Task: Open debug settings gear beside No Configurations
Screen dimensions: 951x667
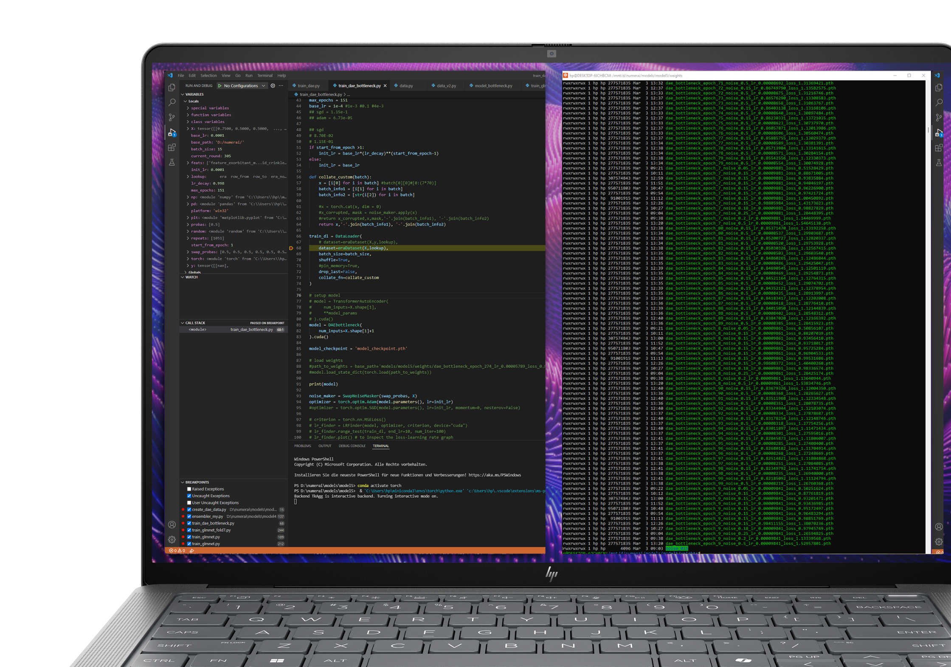Action: coord(273,85)
